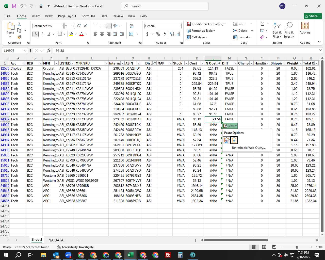Click the Search box in title bar
The width and height of the screenshot is (325, 260).
point(165,6)
